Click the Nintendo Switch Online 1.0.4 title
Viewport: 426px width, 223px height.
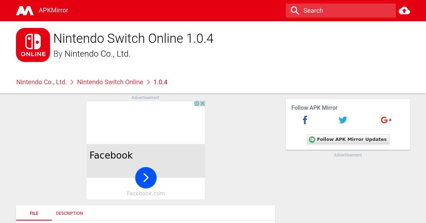(133, 38)
